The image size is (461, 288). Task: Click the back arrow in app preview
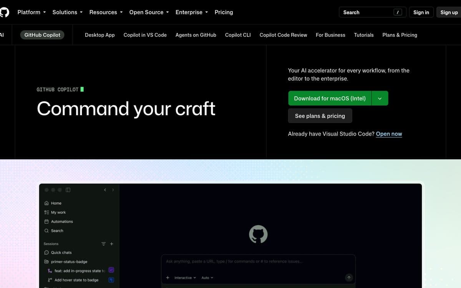[x=105, y=190]
